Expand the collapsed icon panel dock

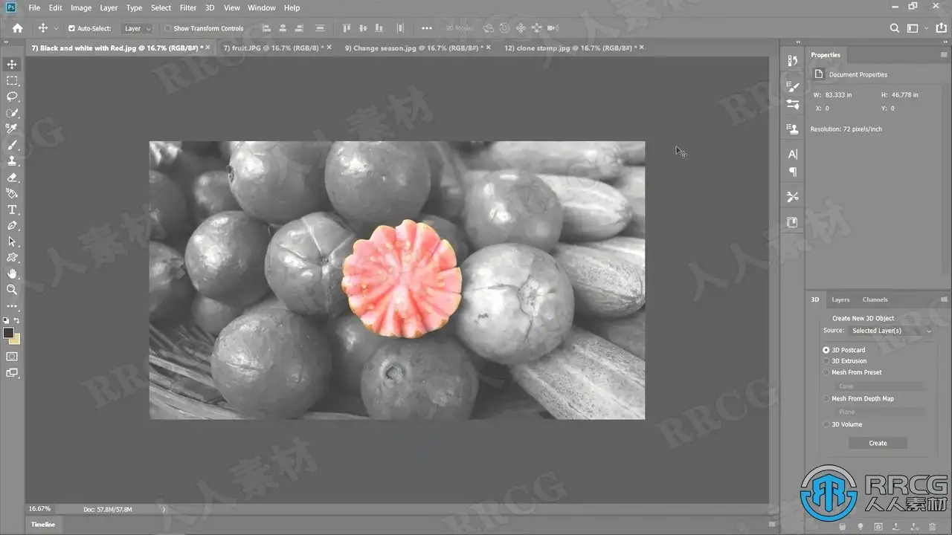coord(797,42)
